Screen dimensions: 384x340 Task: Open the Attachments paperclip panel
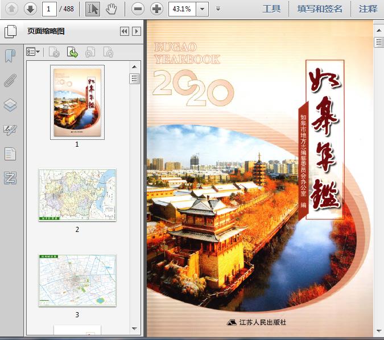[x=10, y=80]
